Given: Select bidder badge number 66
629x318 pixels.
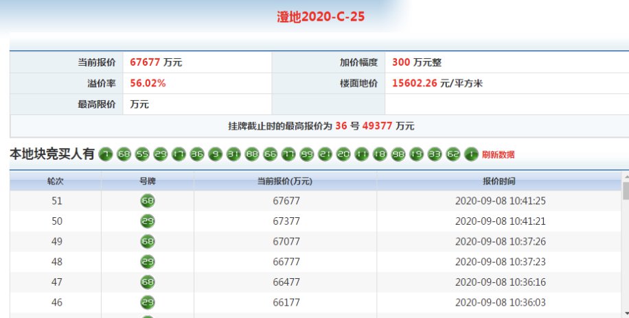Looking at the screenshot, I should 270,154.
